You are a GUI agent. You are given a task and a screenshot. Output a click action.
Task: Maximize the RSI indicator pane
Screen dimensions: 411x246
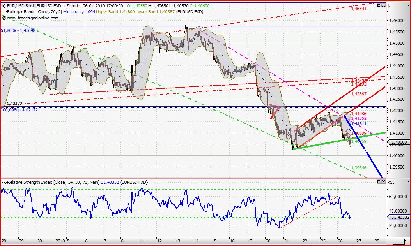[379, 182]
